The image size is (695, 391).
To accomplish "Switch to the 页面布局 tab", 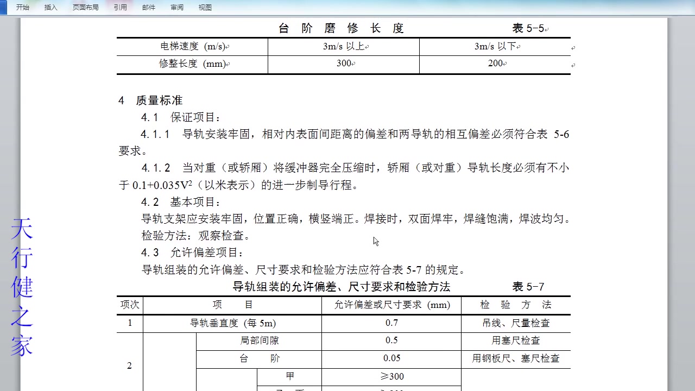I will coord(85,7).
